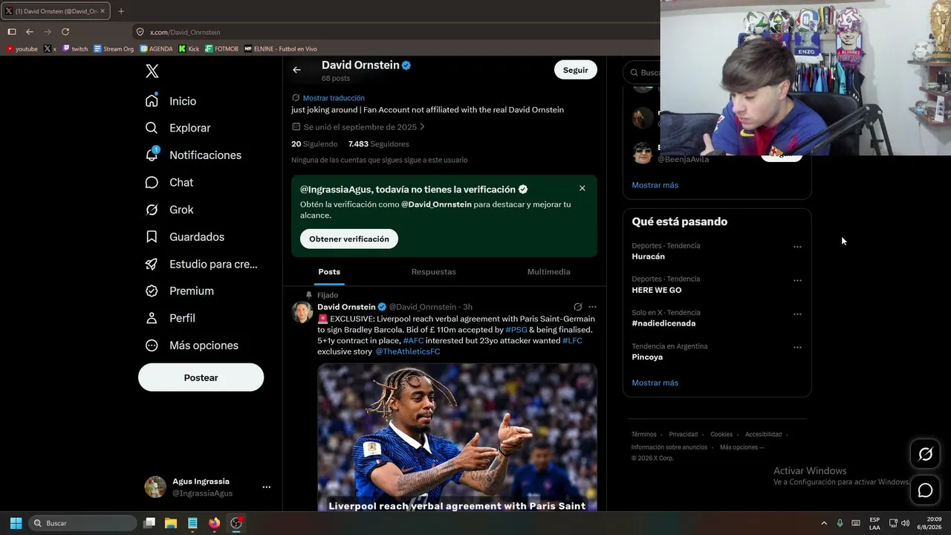Click the browser back arrow

[x=30, y=32]
